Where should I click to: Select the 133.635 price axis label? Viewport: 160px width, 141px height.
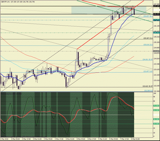coord(156,69)
